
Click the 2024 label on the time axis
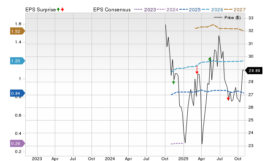click(110, 158)
